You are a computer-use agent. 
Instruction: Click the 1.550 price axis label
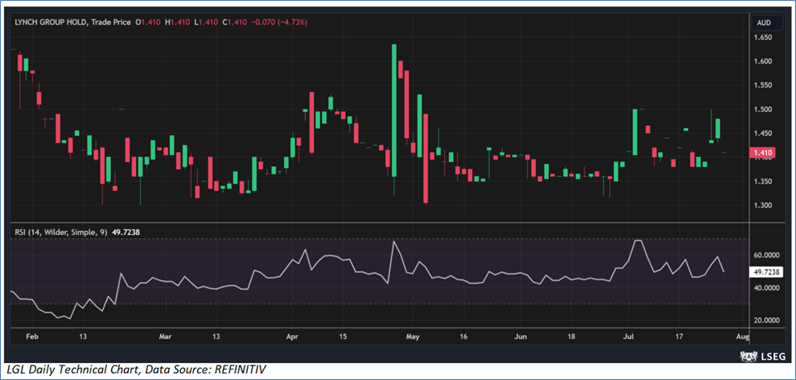[x=762, y=86]
